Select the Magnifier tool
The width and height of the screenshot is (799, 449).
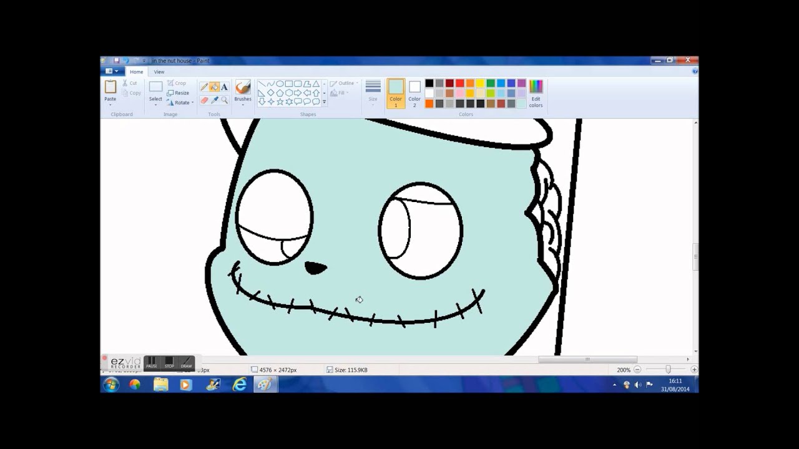point(224,100)
